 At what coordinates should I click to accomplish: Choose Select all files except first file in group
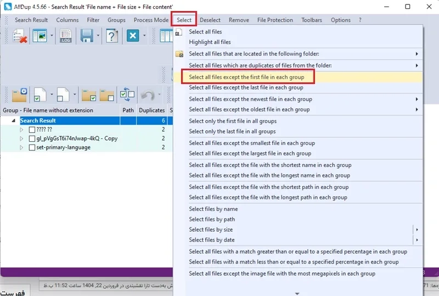297,77
